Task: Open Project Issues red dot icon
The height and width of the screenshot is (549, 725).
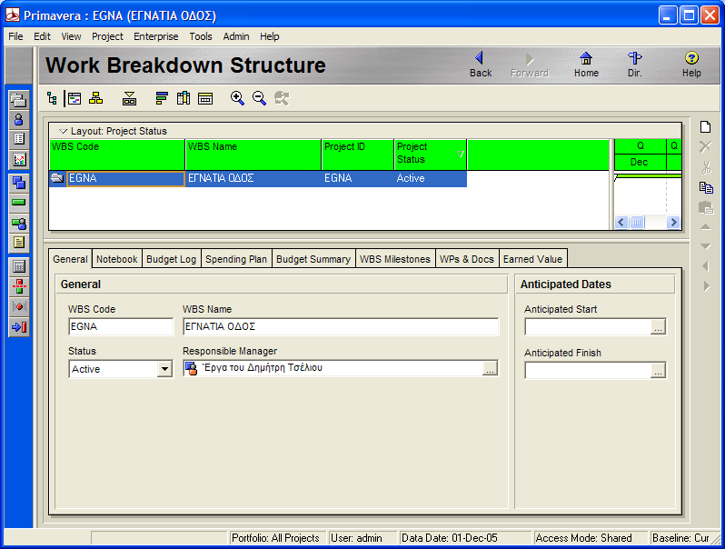Action: (19, 306)
